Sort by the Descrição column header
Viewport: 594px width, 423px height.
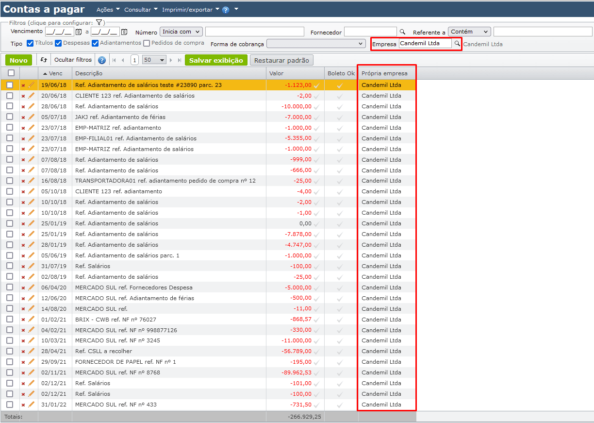tap(169, 73)
